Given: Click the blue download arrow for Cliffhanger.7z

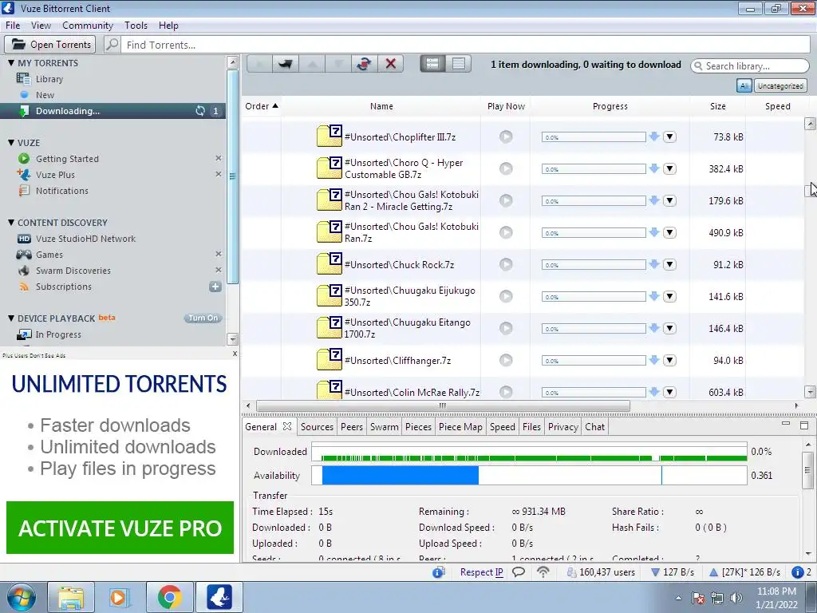Looking at the screenshot, I should [x=654, y=360].
